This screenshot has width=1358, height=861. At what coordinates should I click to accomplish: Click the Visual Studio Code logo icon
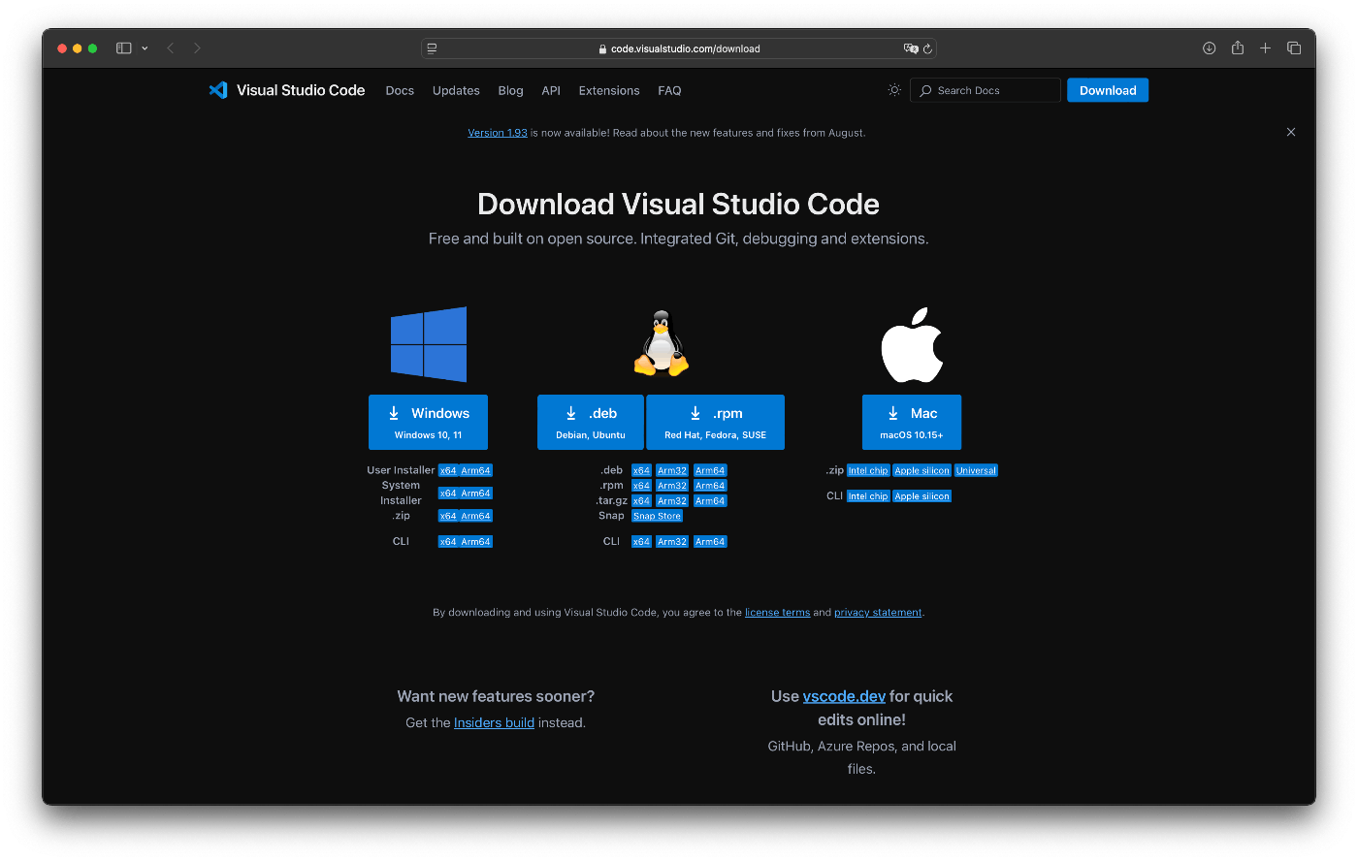(x=218, y=90)
